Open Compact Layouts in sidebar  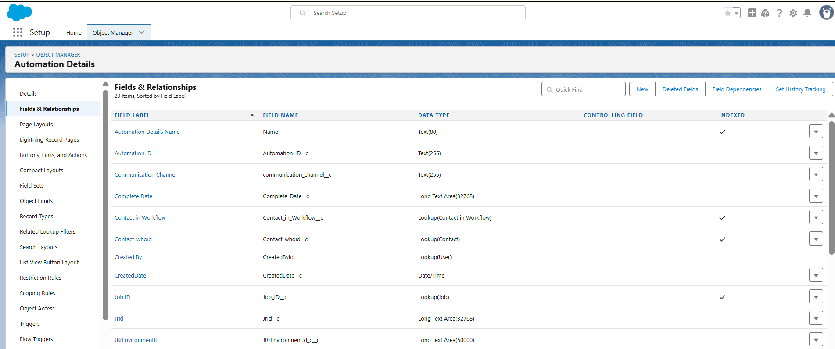41,170
